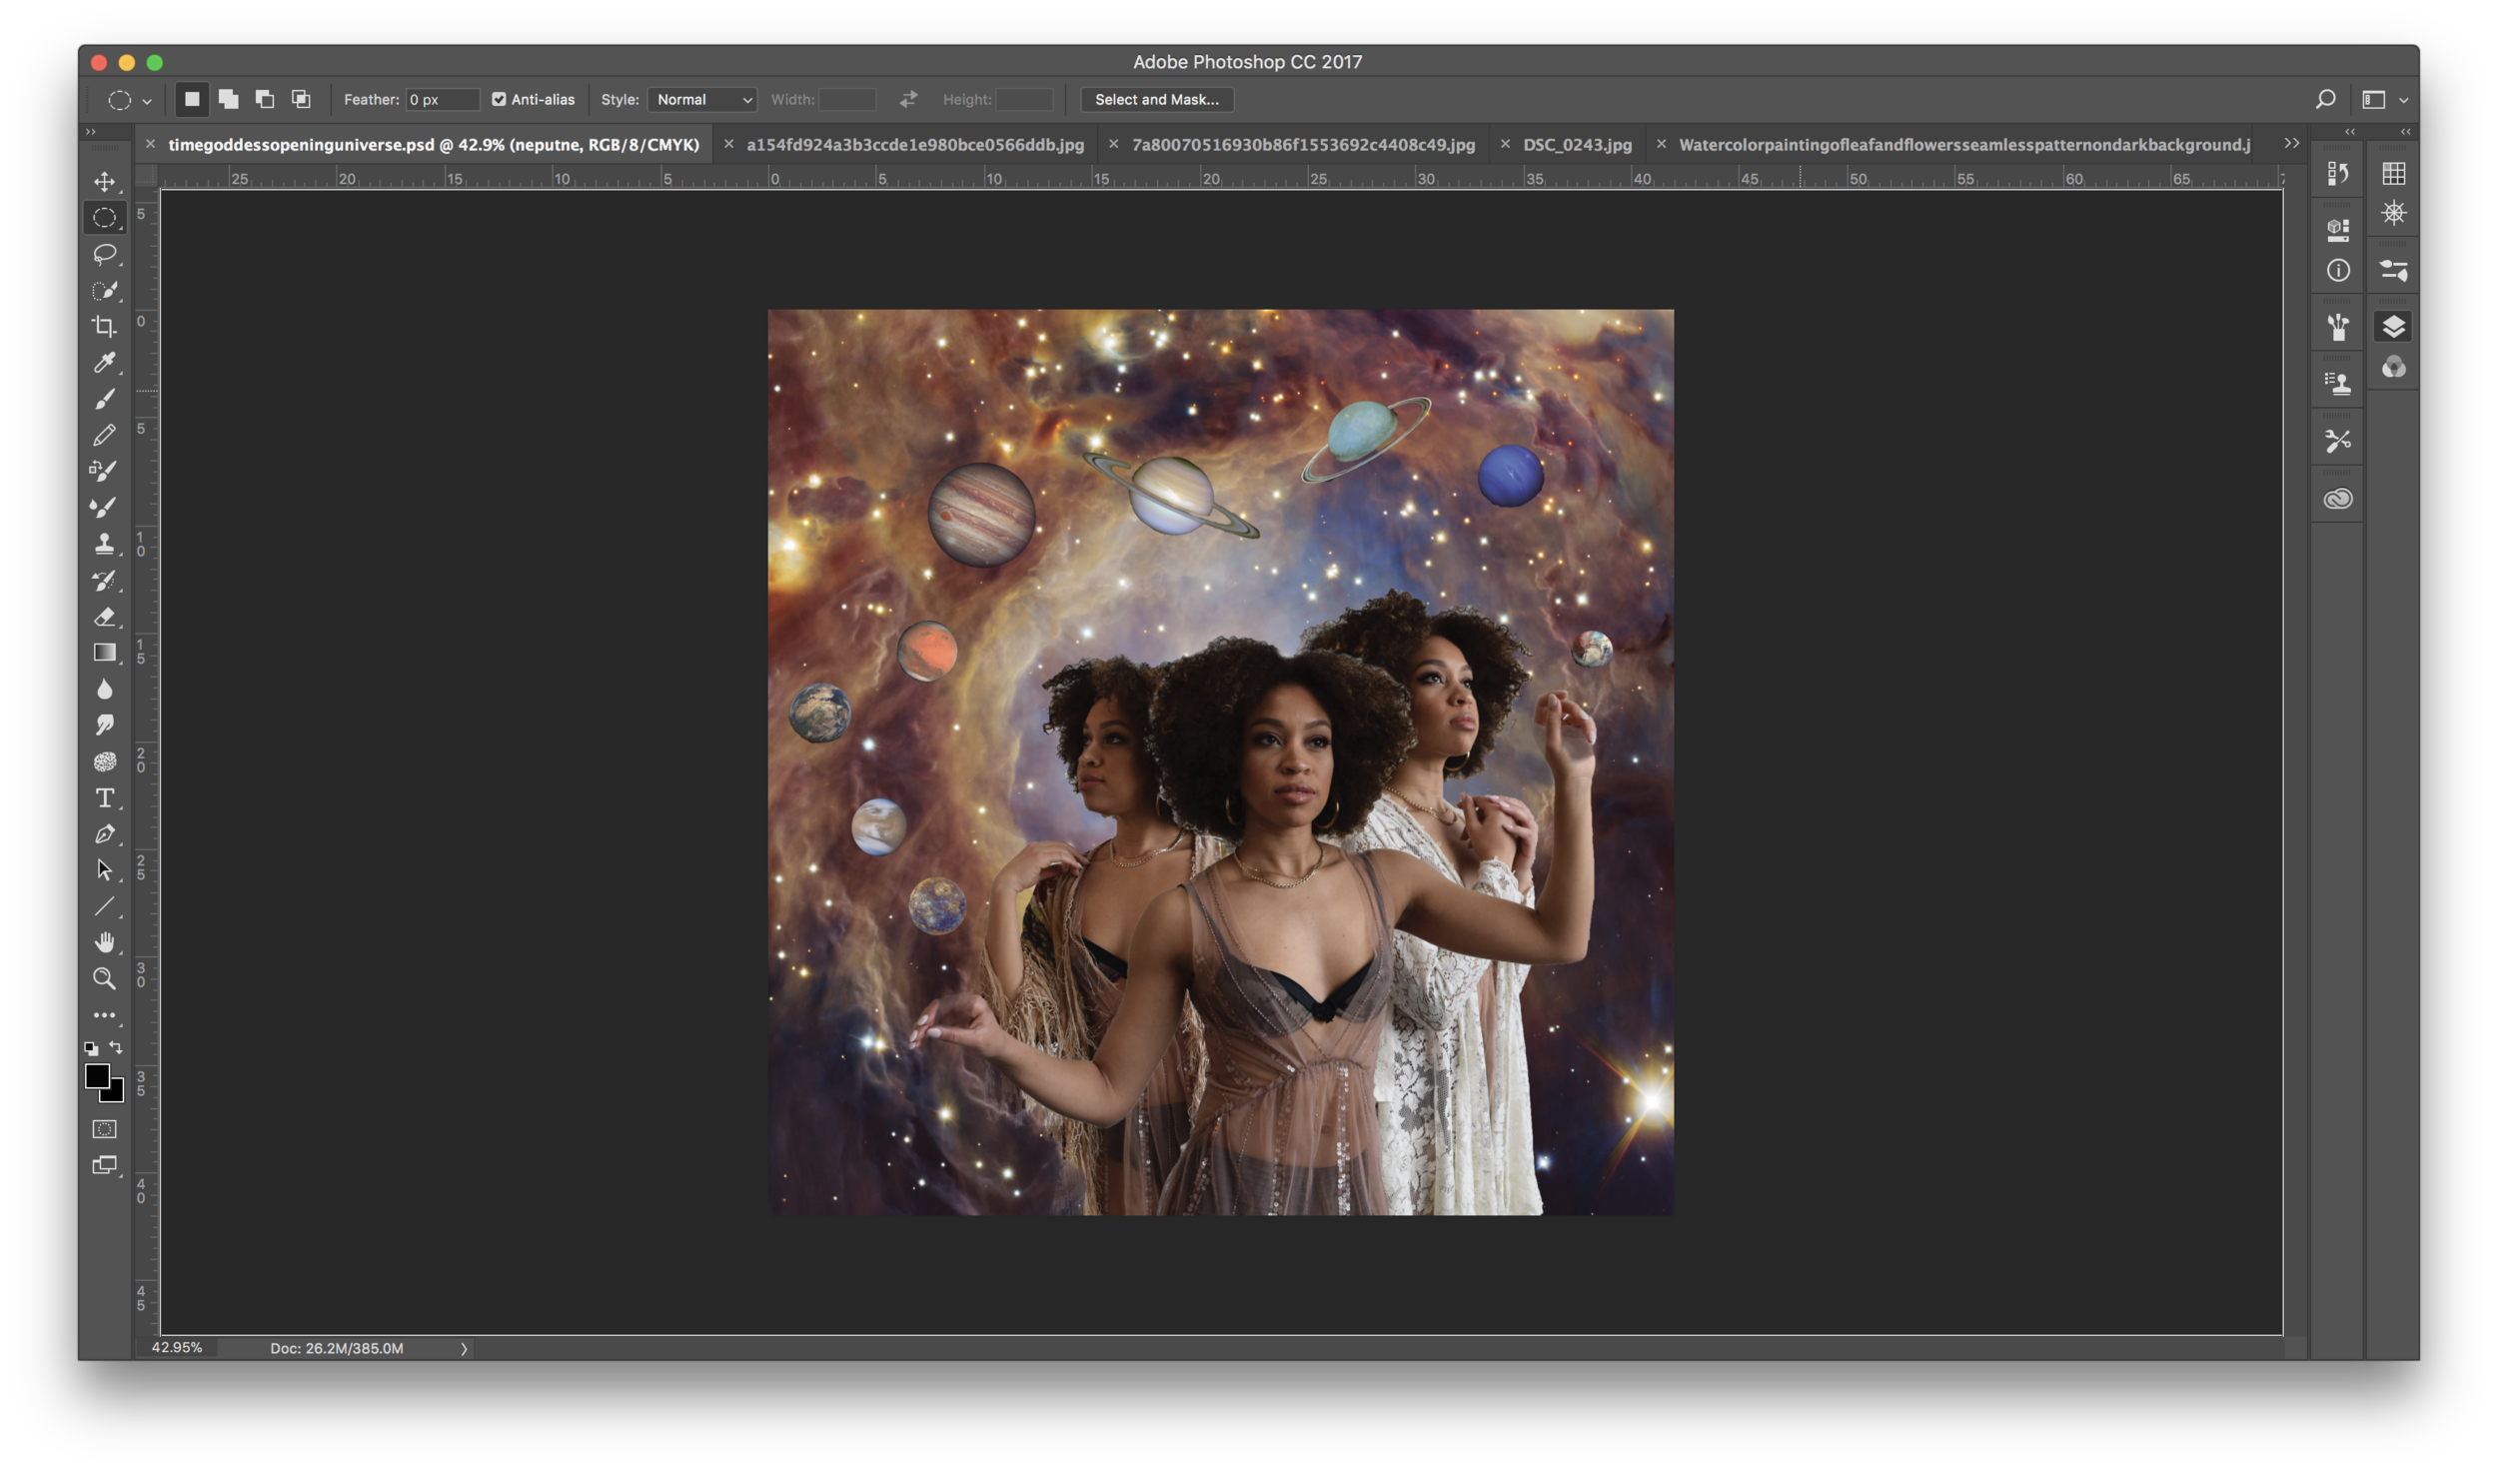Click the foreground color swatch

point(97,1076)
